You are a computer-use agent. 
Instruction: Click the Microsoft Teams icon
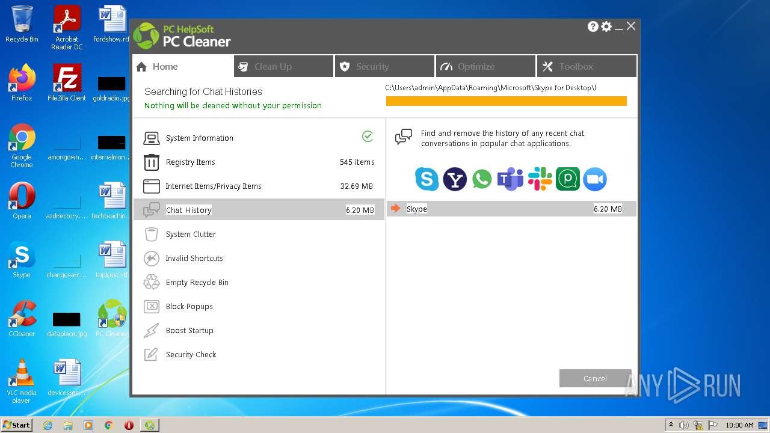point(510,179)
